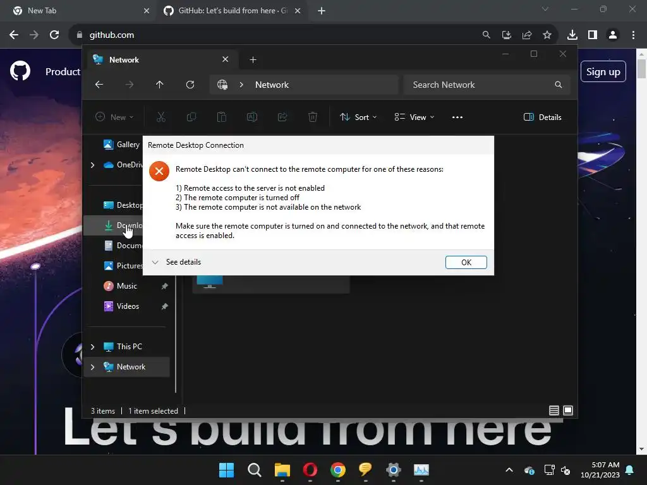Reload the GitHub page in Chrome
Viewport: 647px width, 485px height.
(x=54, y=35)
